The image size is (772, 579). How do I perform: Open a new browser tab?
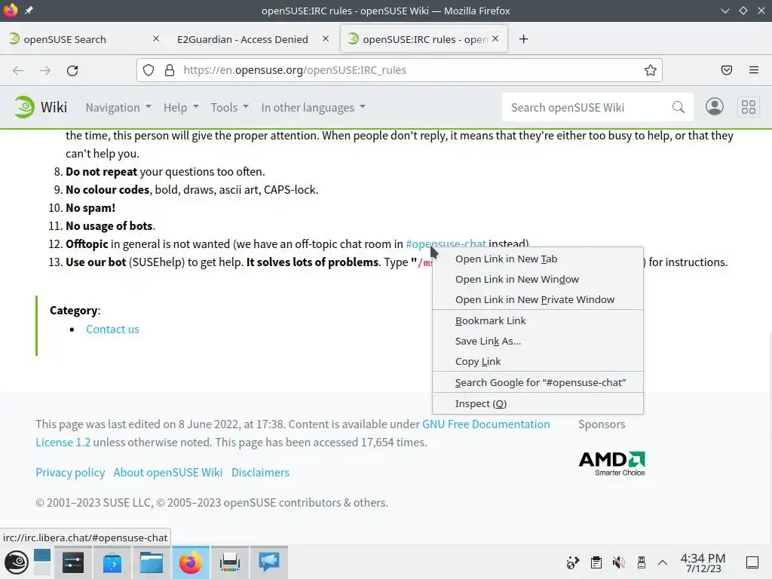pyautogui.click(x=523, y=39)
